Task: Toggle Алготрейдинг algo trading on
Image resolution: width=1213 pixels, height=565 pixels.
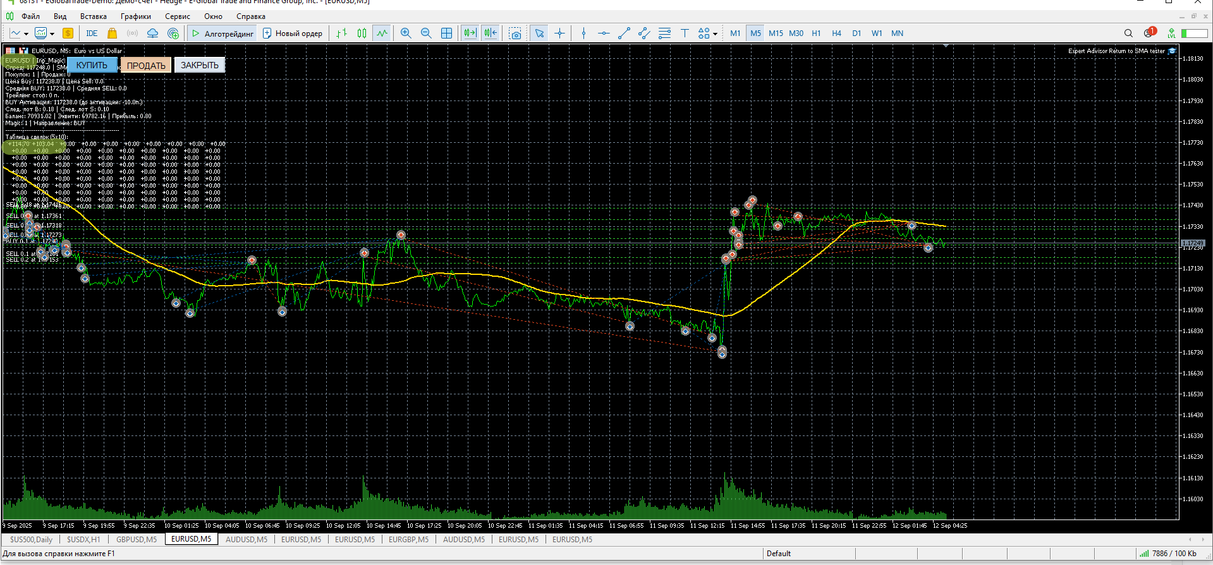Action: [x=222, y=33]
